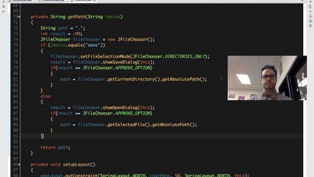Image resolution: width=314 pixels, height=177 pixels.
Task: Click the pink icon in right trim
Action: [310, 6]
